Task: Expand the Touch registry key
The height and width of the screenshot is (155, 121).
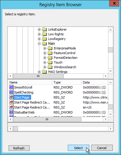Action: point(45,62)
